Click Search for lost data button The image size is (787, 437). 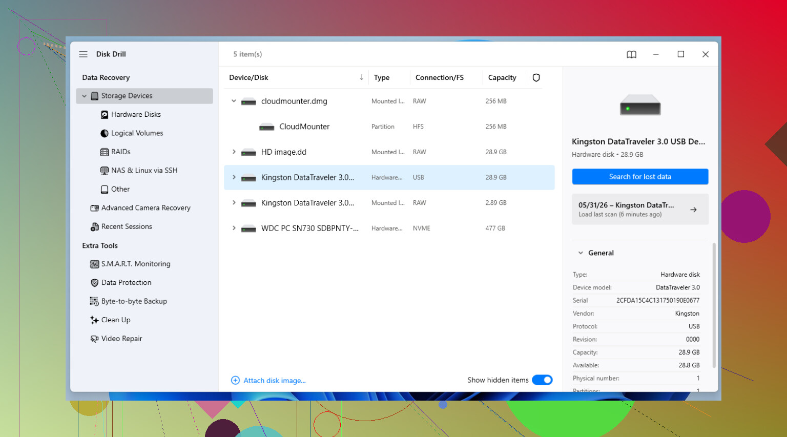point(640,177)
